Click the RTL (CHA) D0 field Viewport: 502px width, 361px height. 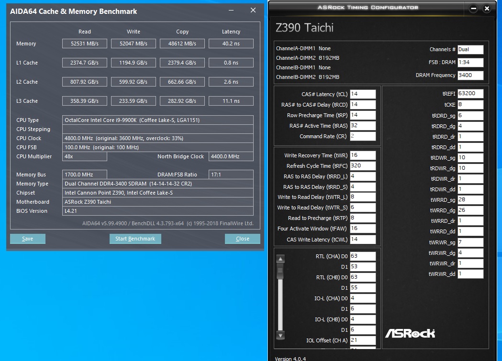pyautogui.click(x=363, y=256)
